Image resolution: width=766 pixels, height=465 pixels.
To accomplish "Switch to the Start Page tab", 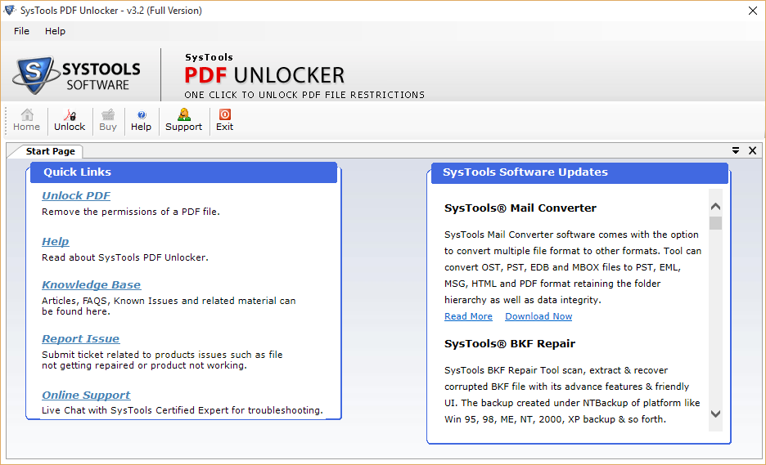I will (50, 151).
